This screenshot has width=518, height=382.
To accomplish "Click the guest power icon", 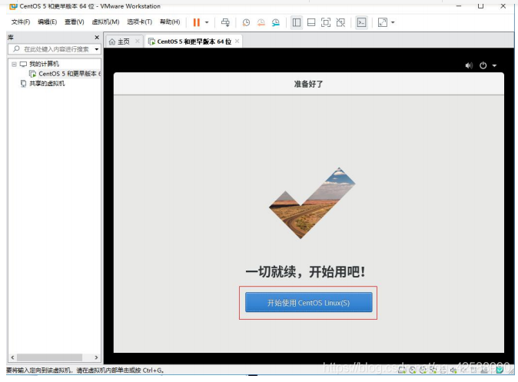I will (x=483, y=65).
